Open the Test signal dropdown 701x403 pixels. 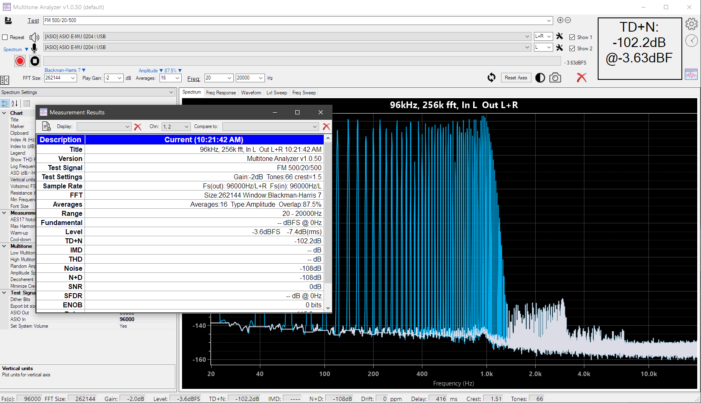pyautogui.click(x=549, y=20)
